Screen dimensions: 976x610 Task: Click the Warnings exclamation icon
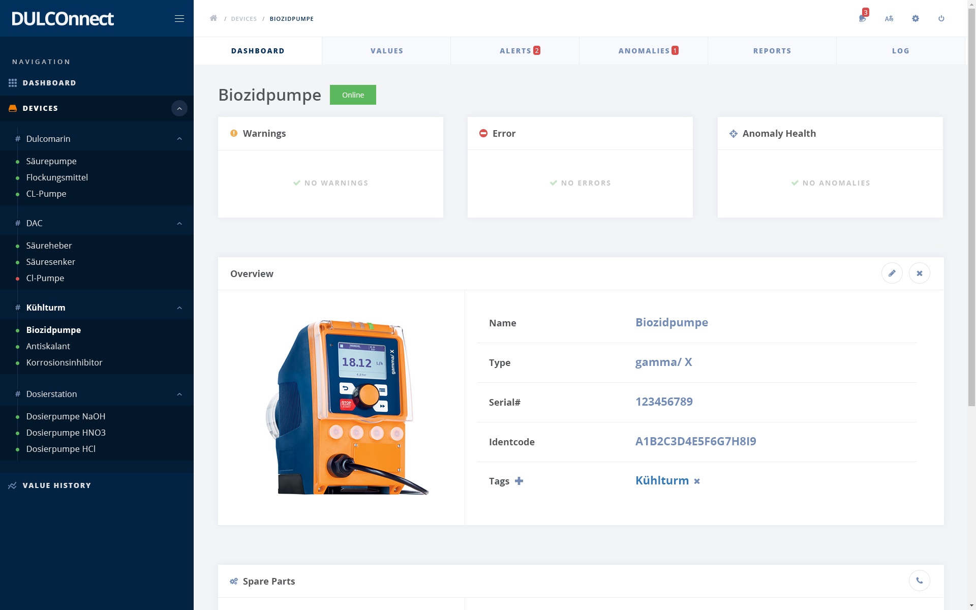[x=234, y=133]
